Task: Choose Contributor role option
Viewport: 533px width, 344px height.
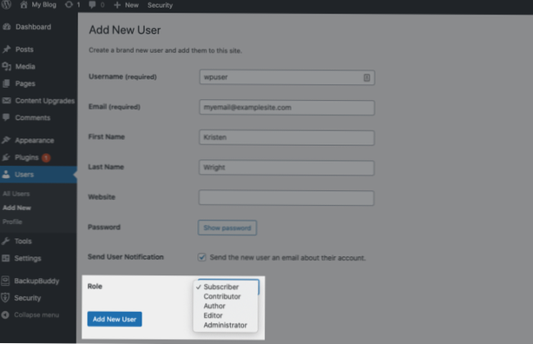Action: [222, 296]
